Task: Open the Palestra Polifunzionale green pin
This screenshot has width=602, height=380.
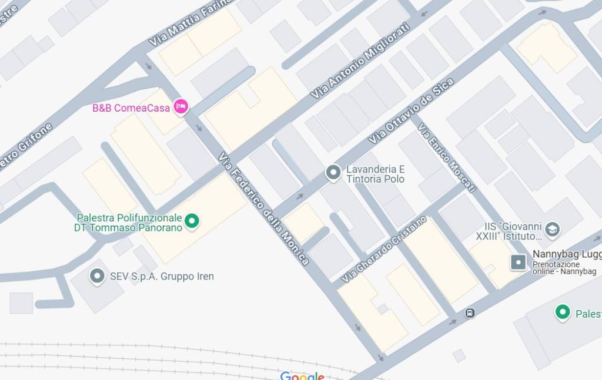Action: (x=192, y=221)
